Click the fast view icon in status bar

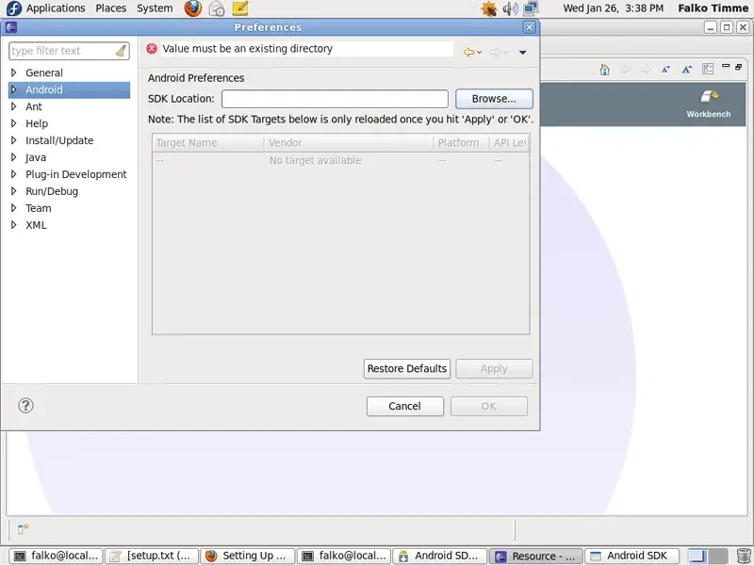click(x=23, y=529)
